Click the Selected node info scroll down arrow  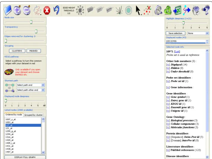coord(207,157)
